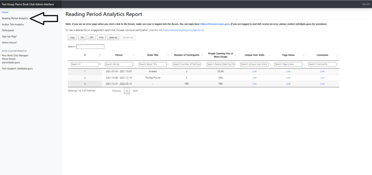The height and width of the screenshot is (175, 372).
Task: Focus the main table Search box
Action: pos(90,47)
